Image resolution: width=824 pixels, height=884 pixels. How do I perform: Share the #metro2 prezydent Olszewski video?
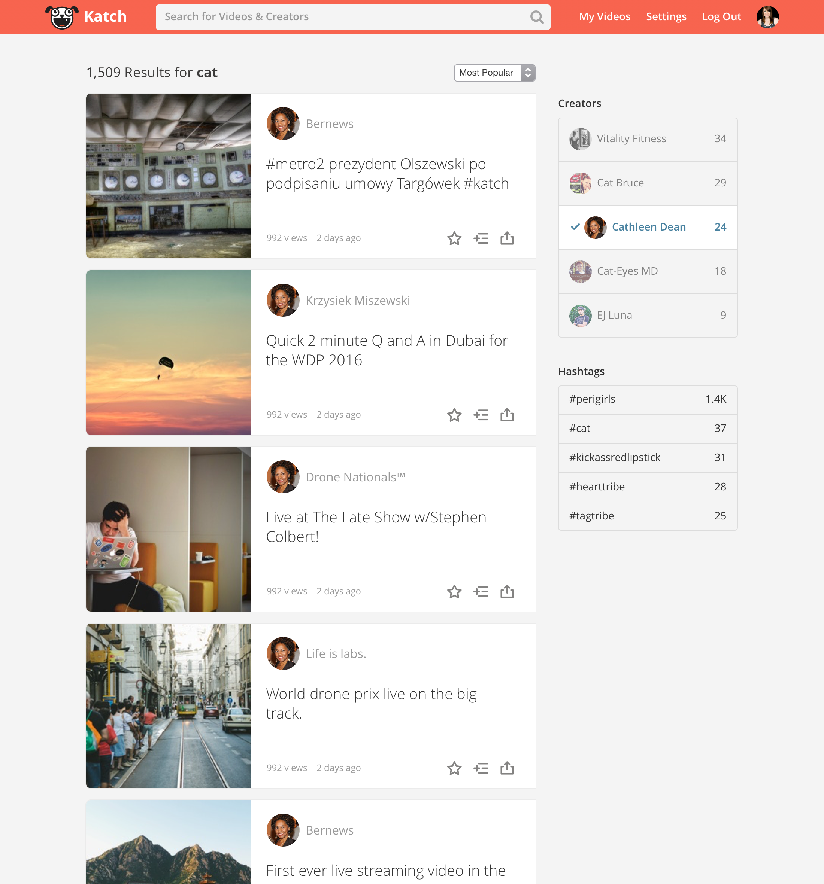(x=507, y=238)
